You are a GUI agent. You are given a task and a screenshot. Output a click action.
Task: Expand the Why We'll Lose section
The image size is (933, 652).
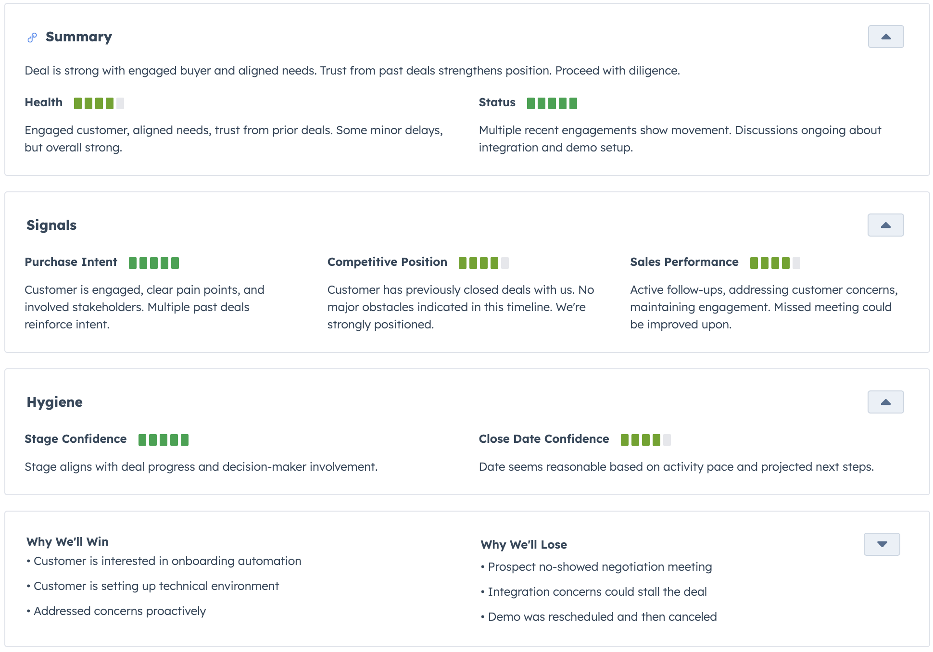click(882, 544)
